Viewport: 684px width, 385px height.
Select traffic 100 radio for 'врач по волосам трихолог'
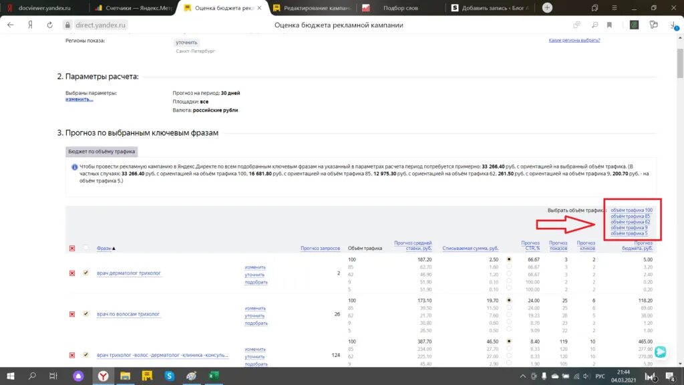[509, 300]
